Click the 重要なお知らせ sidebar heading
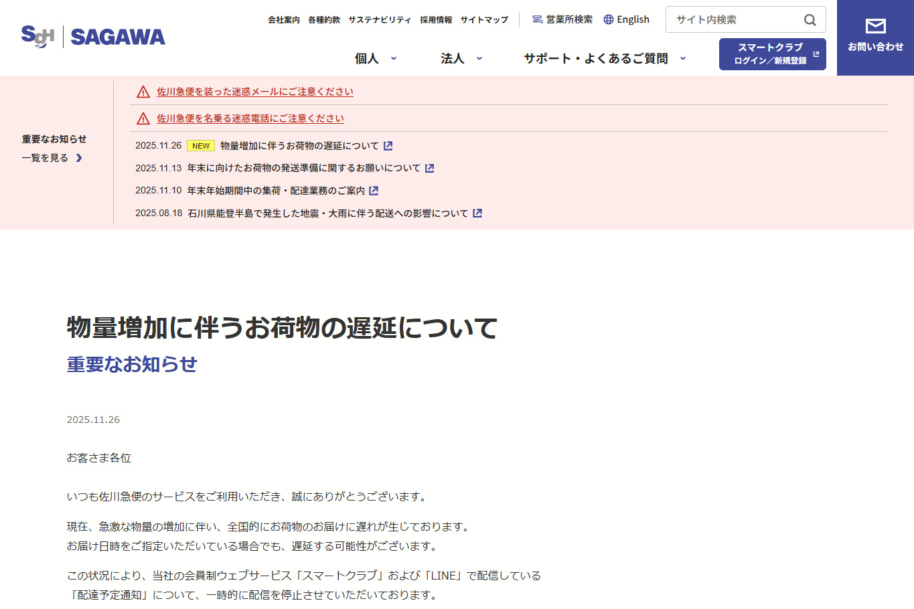 tap(54, 139)
